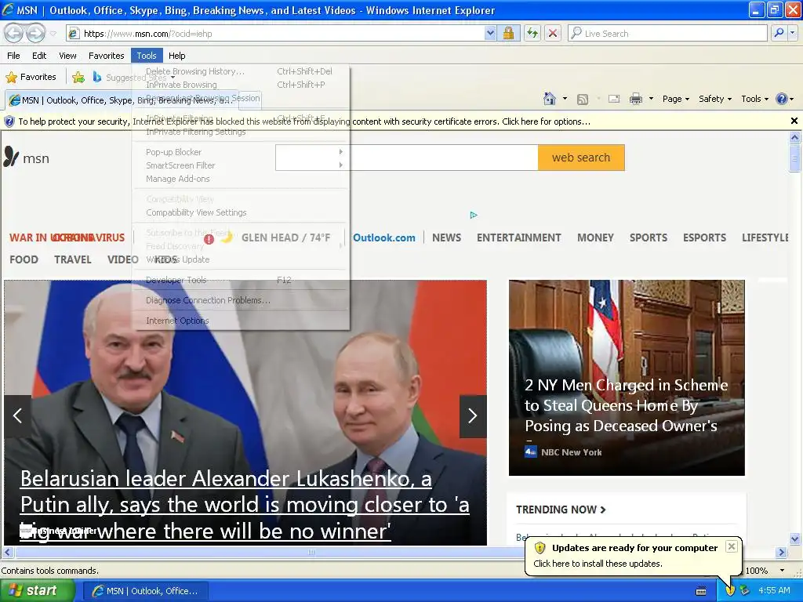Open the ENTERTAINMENT navigation link
The height and width of the screenshot is (602, 803).
click(x=519, y=238)
